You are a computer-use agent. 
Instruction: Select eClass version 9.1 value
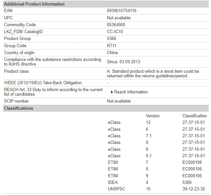point(149,156)
